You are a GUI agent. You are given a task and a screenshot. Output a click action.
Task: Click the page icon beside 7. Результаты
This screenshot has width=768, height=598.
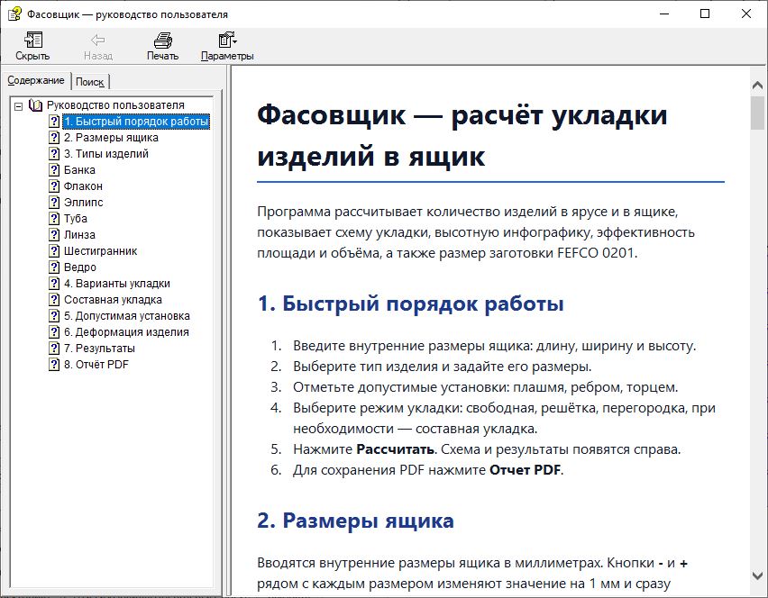coord(54,348)
